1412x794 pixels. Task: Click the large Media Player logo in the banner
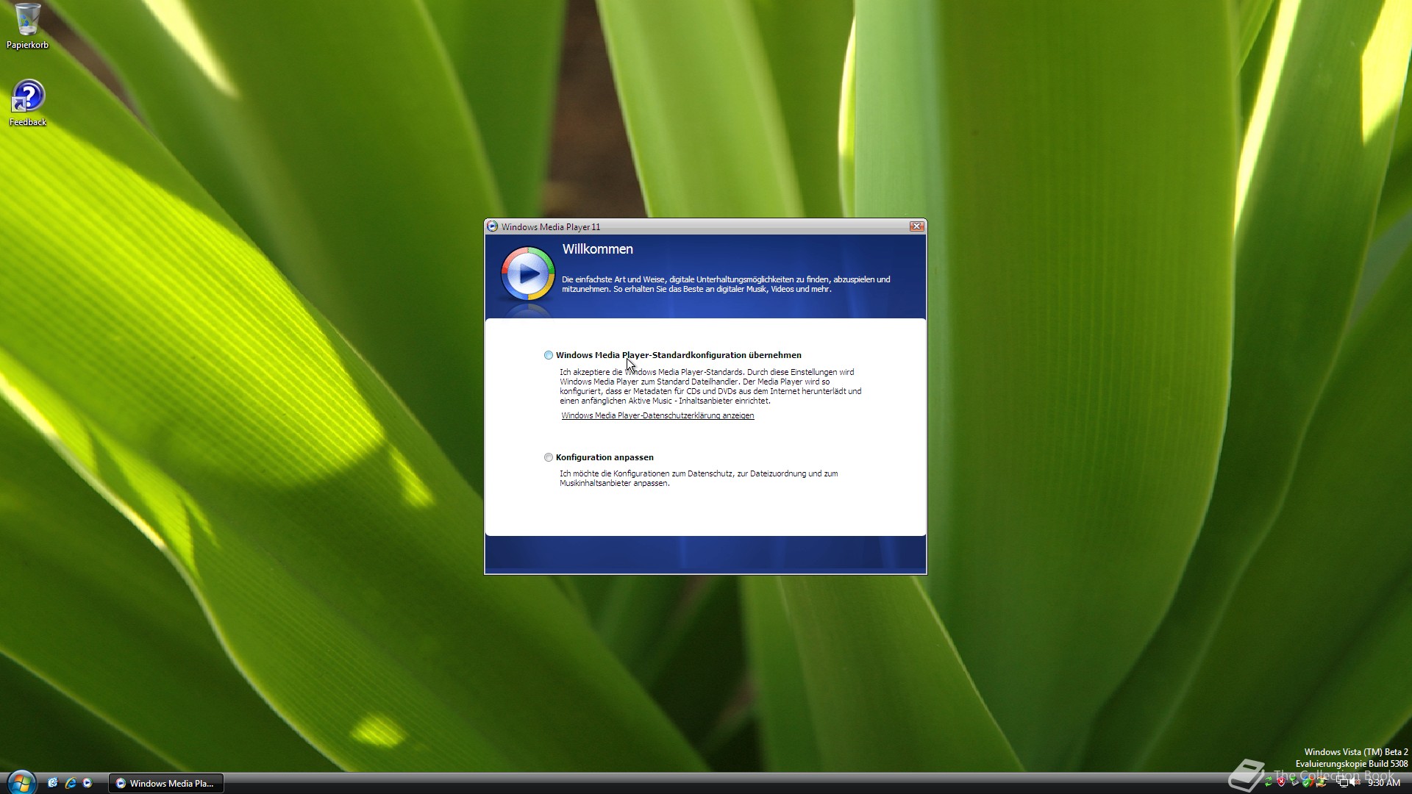tap(527, 273)
